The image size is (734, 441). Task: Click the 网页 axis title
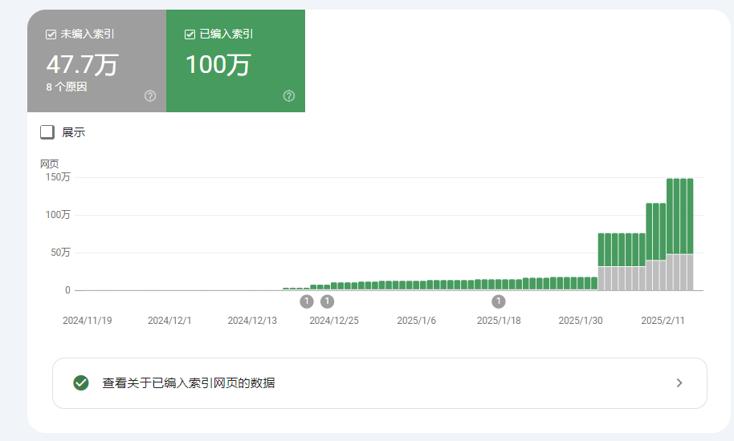coord(50,164)
